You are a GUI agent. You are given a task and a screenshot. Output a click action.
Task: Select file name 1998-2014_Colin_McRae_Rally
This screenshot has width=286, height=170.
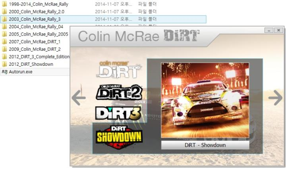[39, 4]
